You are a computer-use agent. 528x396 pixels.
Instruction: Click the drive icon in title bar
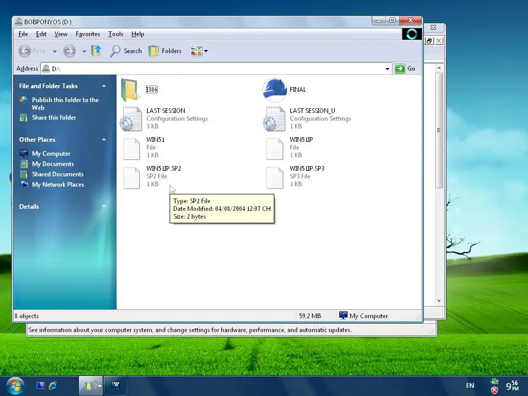pyautogui.click(x=19, y=22)
